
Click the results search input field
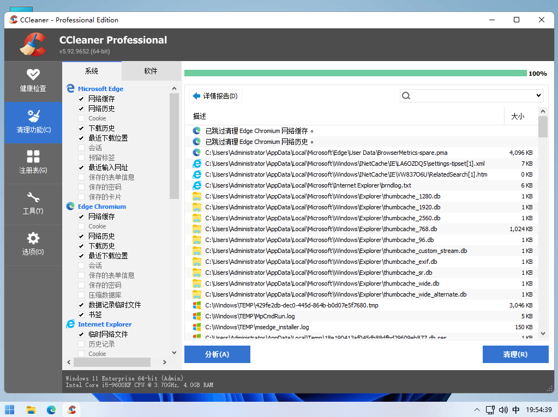coord(471,95)
